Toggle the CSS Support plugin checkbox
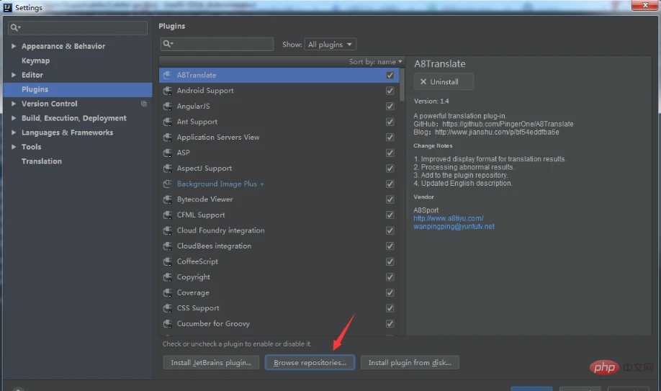The height and width of the screenshot is (391, 661). (390, 308)
